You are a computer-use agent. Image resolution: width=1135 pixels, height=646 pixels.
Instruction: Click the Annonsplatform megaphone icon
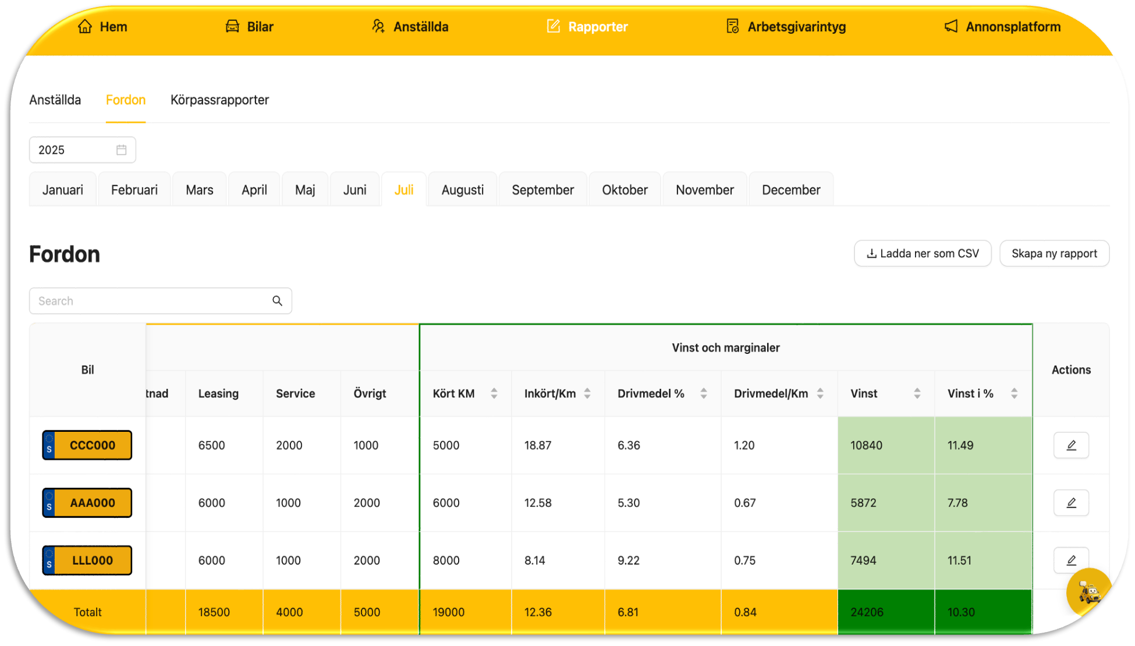pyautogui.click(x=950, y=27)
